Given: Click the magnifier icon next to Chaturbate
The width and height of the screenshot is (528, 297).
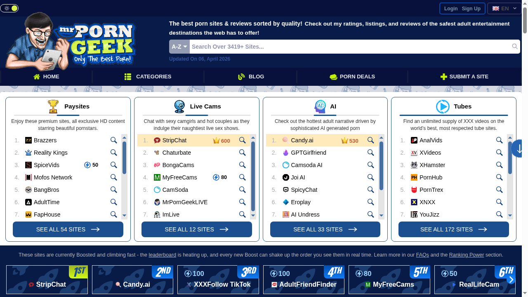Looking at the screenshot, I should point(242,153).
